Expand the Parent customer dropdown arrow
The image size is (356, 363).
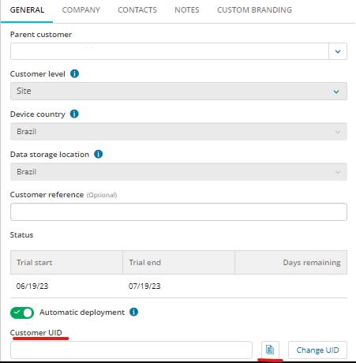coord(338,51)
